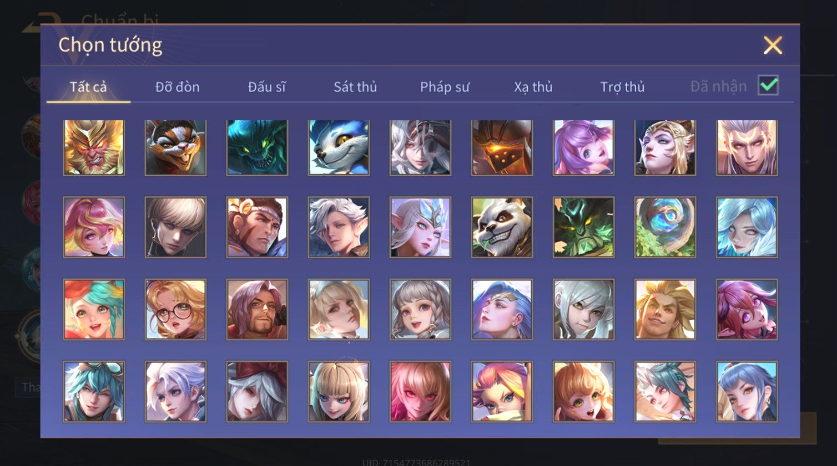The height and width of the screenshot is (466, 837).
Task: Select the hero wearing goggles on teal hair
Action: pos(94,391)
